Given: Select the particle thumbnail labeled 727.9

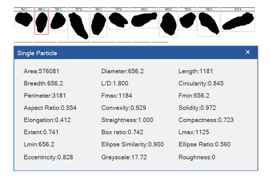Looking at the screenshot, I should point(118,18).
